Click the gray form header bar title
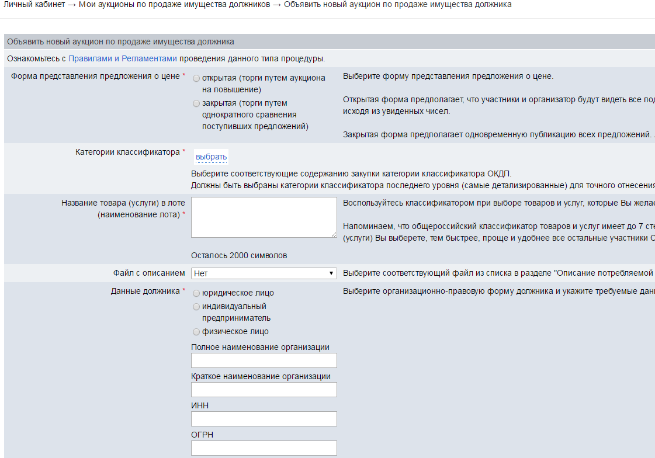655x458 pixels. coord(120,42)
